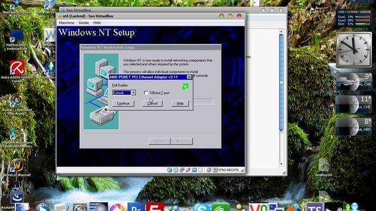The height and width of the screenshot is (211, 376).
Task: Open the HipHopZexe Verknüpfung desktop icon
Action: pos(17,36)
